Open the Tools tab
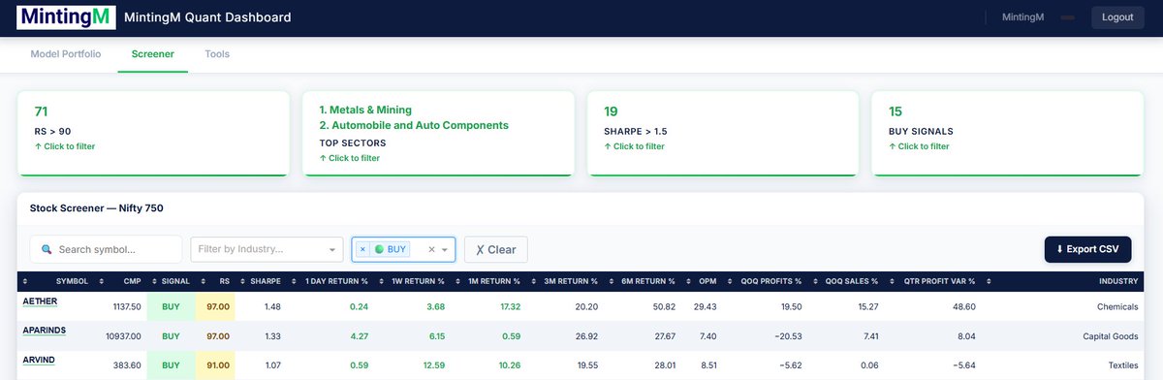This screenshot has height=380, width=1163. 217,54
